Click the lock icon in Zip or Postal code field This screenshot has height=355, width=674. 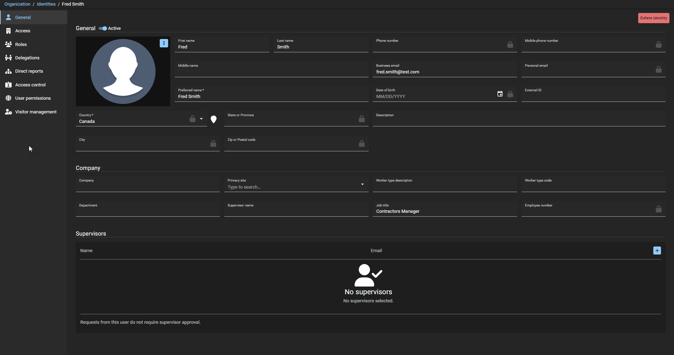(x=362, y=144)
